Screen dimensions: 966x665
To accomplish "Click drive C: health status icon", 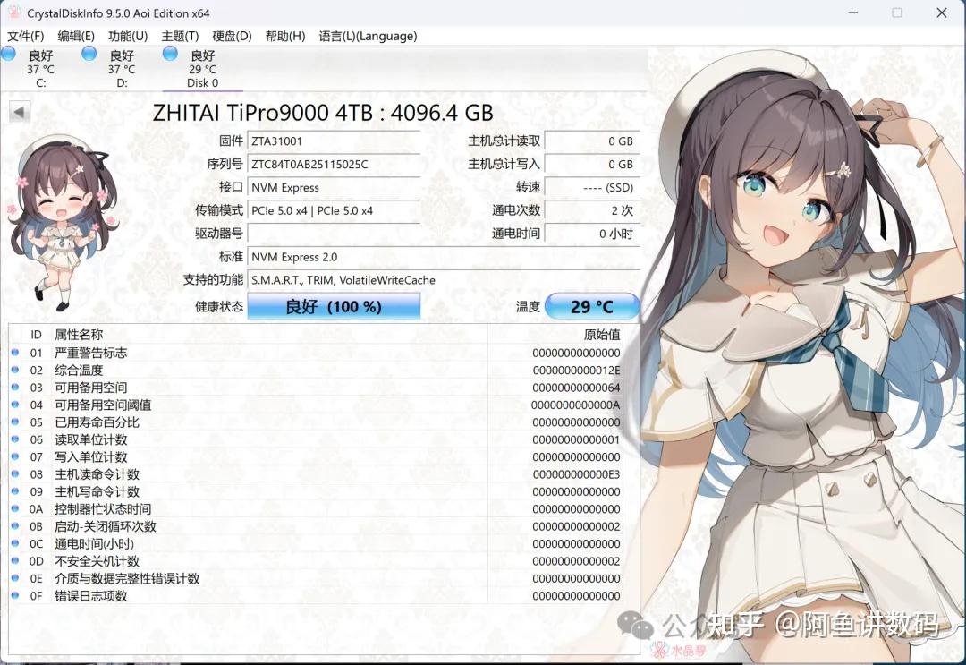I will pos(7,54).
